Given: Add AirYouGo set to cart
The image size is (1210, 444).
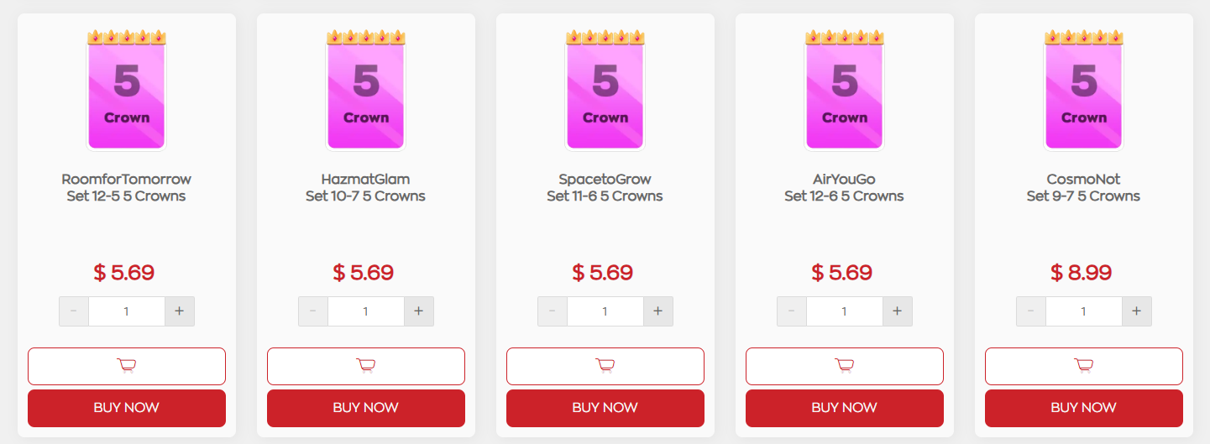Looking at the screenshot, I should click(x=845, y=366).
